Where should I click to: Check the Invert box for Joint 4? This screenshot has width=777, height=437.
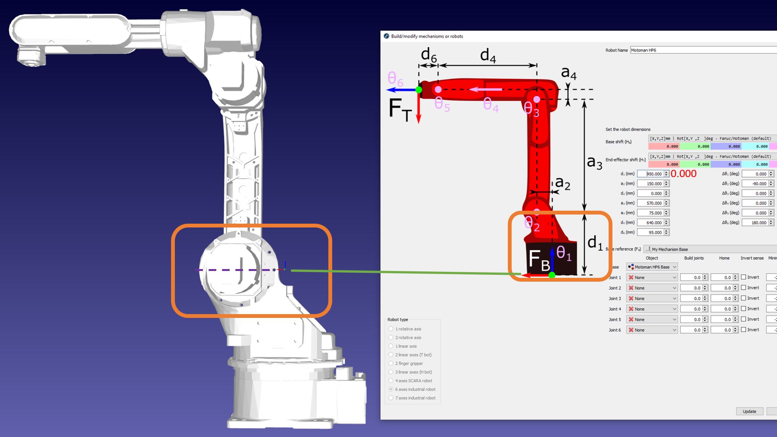coord(743,308)
